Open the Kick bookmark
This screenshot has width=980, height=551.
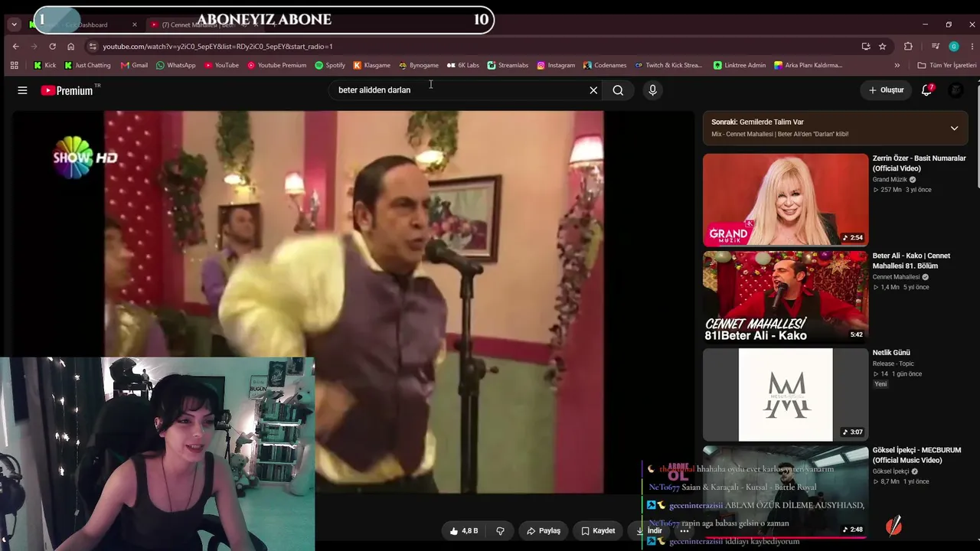pyautogui.click(x=44, y=65)
